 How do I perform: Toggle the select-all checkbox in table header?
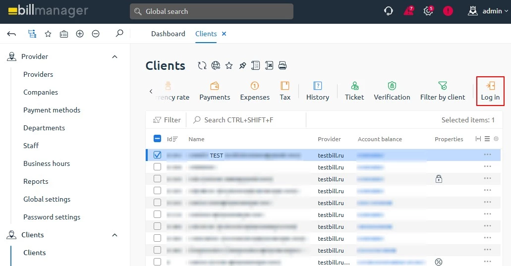pyautogui.click(x=158, y=139)
